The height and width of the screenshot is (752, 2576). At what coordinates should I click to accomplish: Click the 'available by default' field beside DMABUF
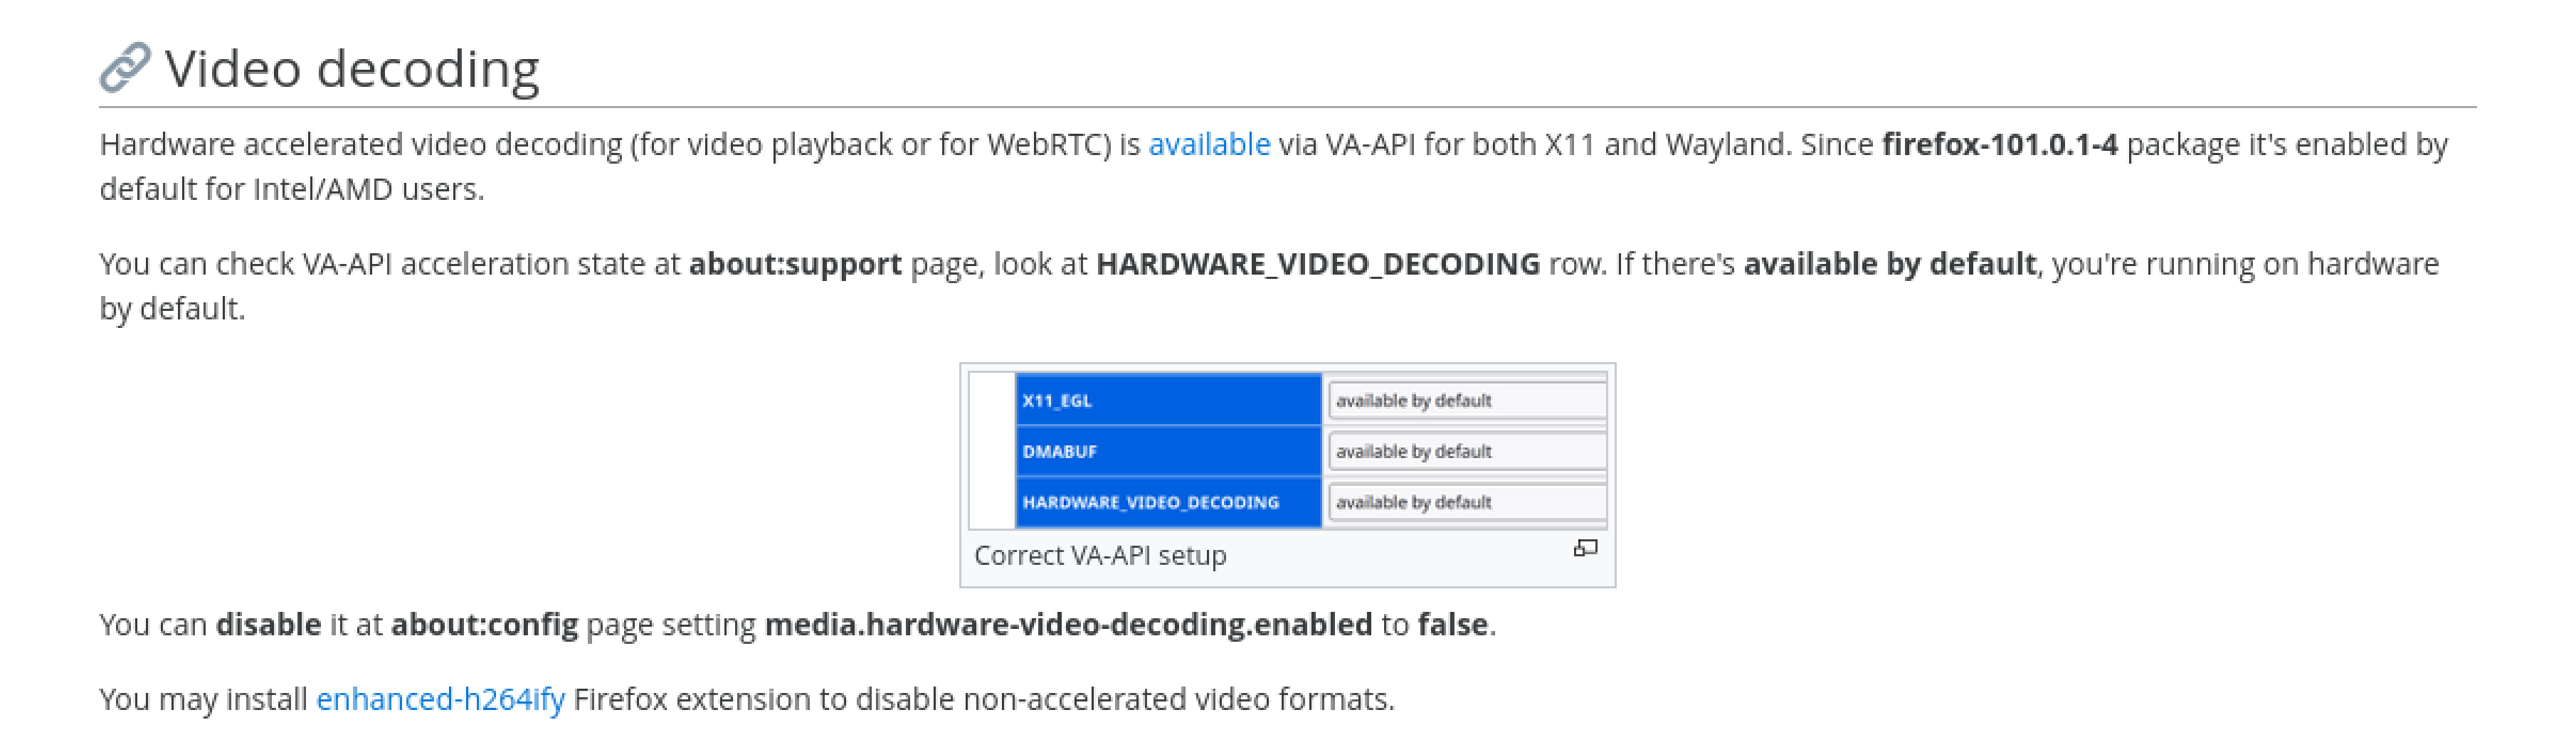click(1467, 451)
